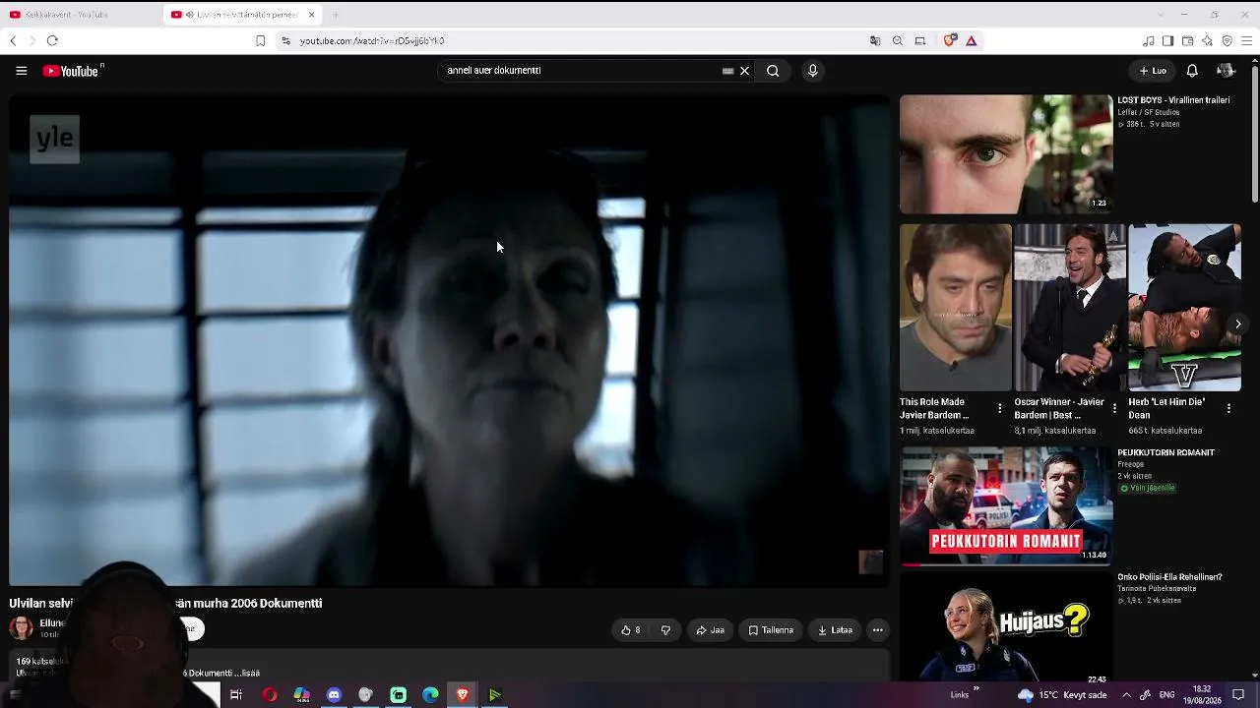Screen dimensions: 1260x708
Task: Open the taskbar clock and date
Action: point(1203,695)
